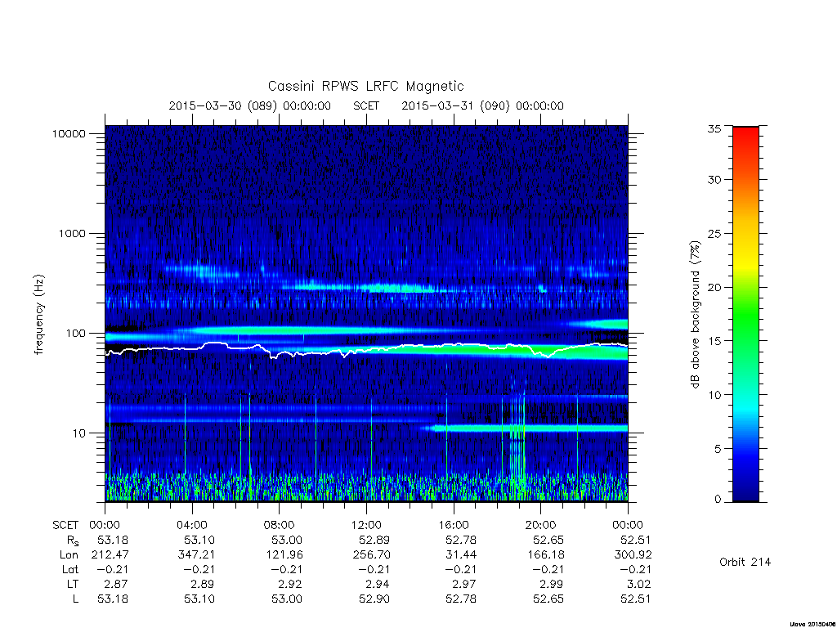Click the '30' colorbar tick label

pyautogui.click(x=714, y=179)
